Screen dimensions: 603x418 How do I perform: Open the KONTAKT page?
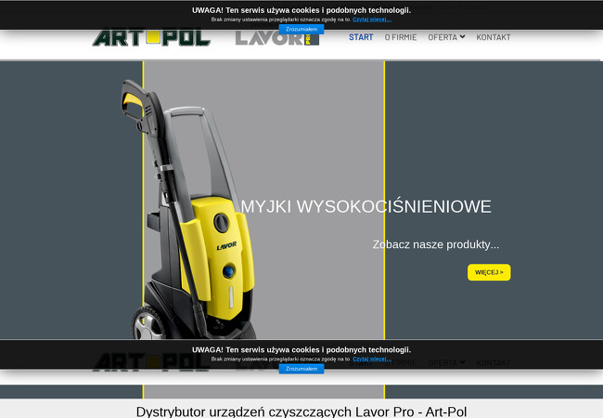click(x=494, y=37)
